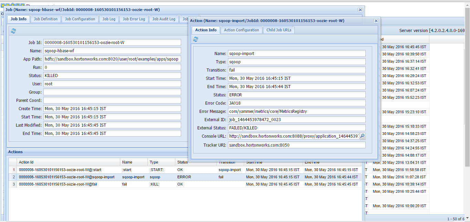The width and height of the screenshot is (470, 222).
Task: Open the Action Configuration tab
Action: (241, 30)
